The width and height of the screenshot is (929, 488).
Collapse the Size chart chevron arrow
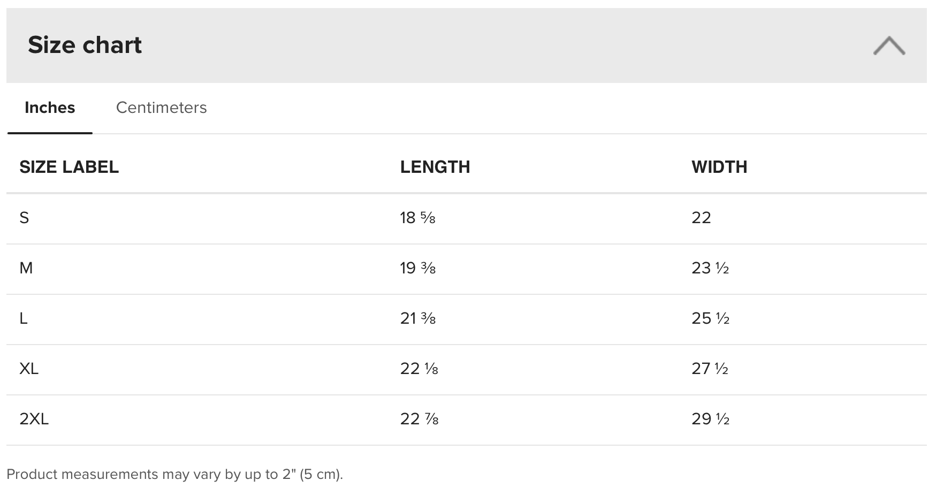(x=889, y=45)
